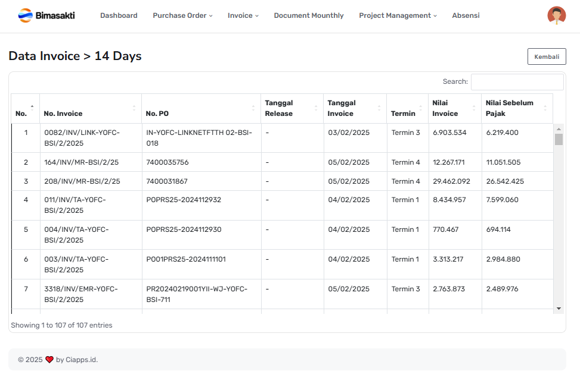Expand the Purchase Order dropdown menu
This screenshot has height=371, width=580.
tap(182, 15)
